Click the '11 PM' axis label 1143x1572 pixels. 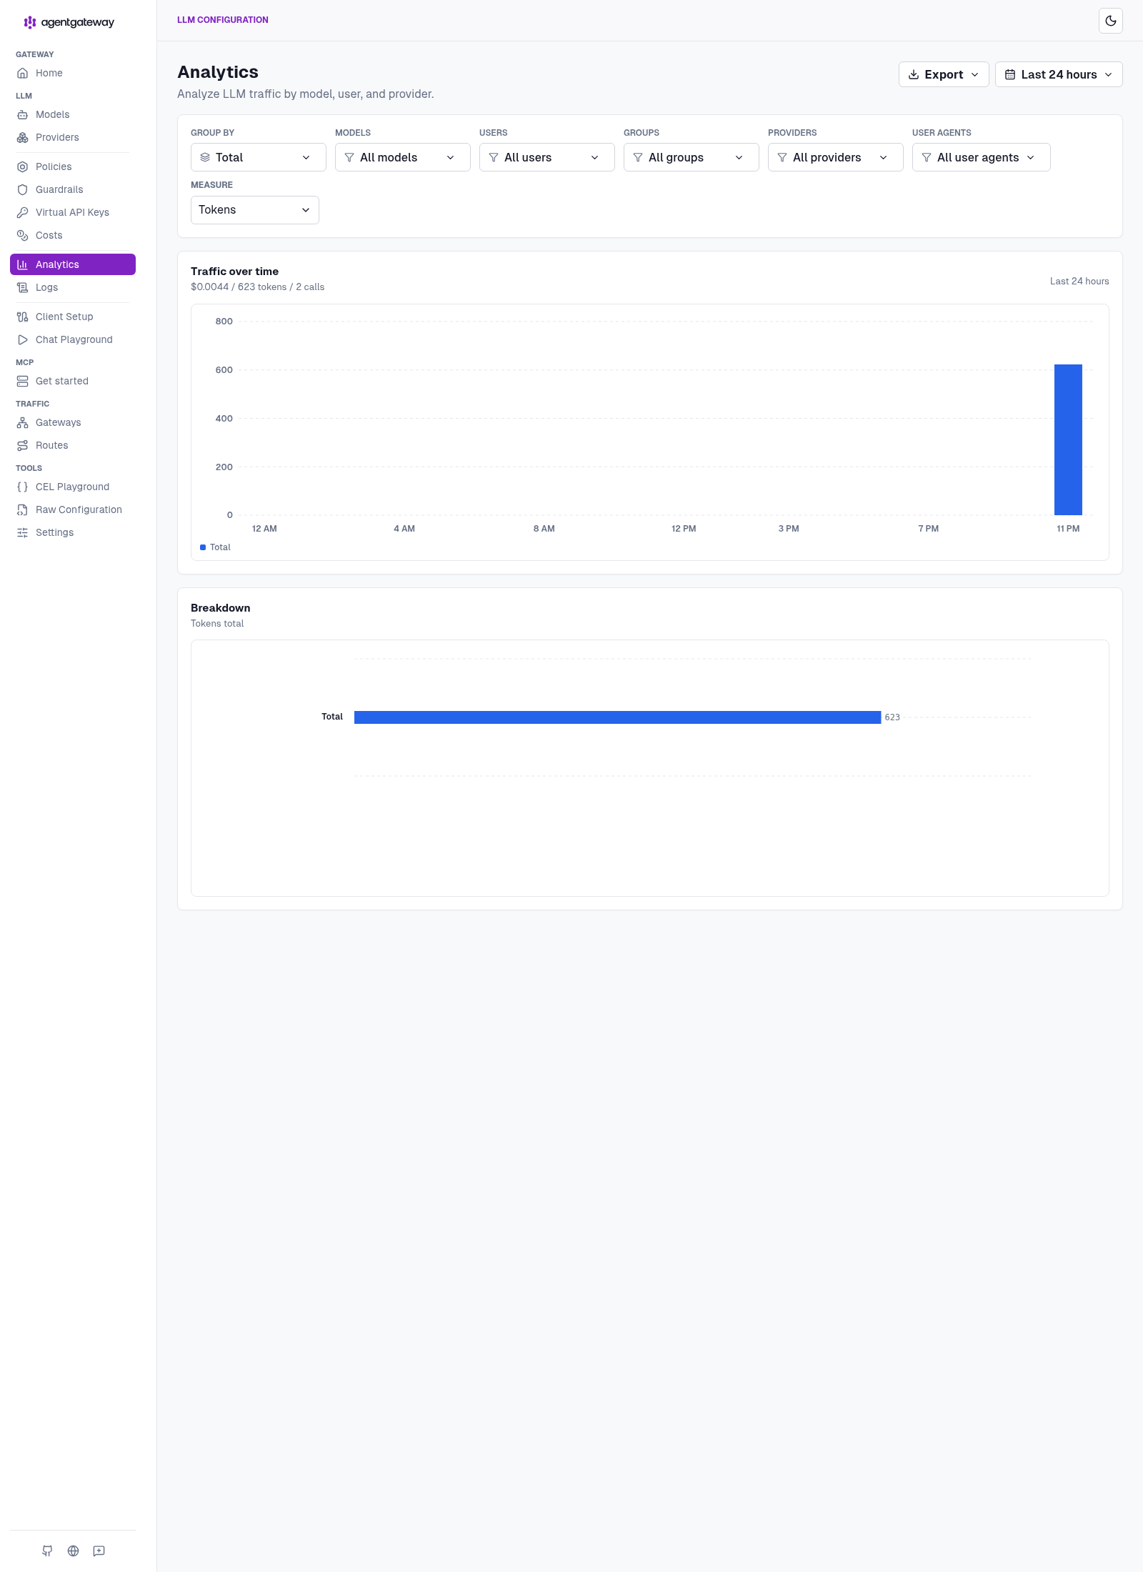point(1068,529)
